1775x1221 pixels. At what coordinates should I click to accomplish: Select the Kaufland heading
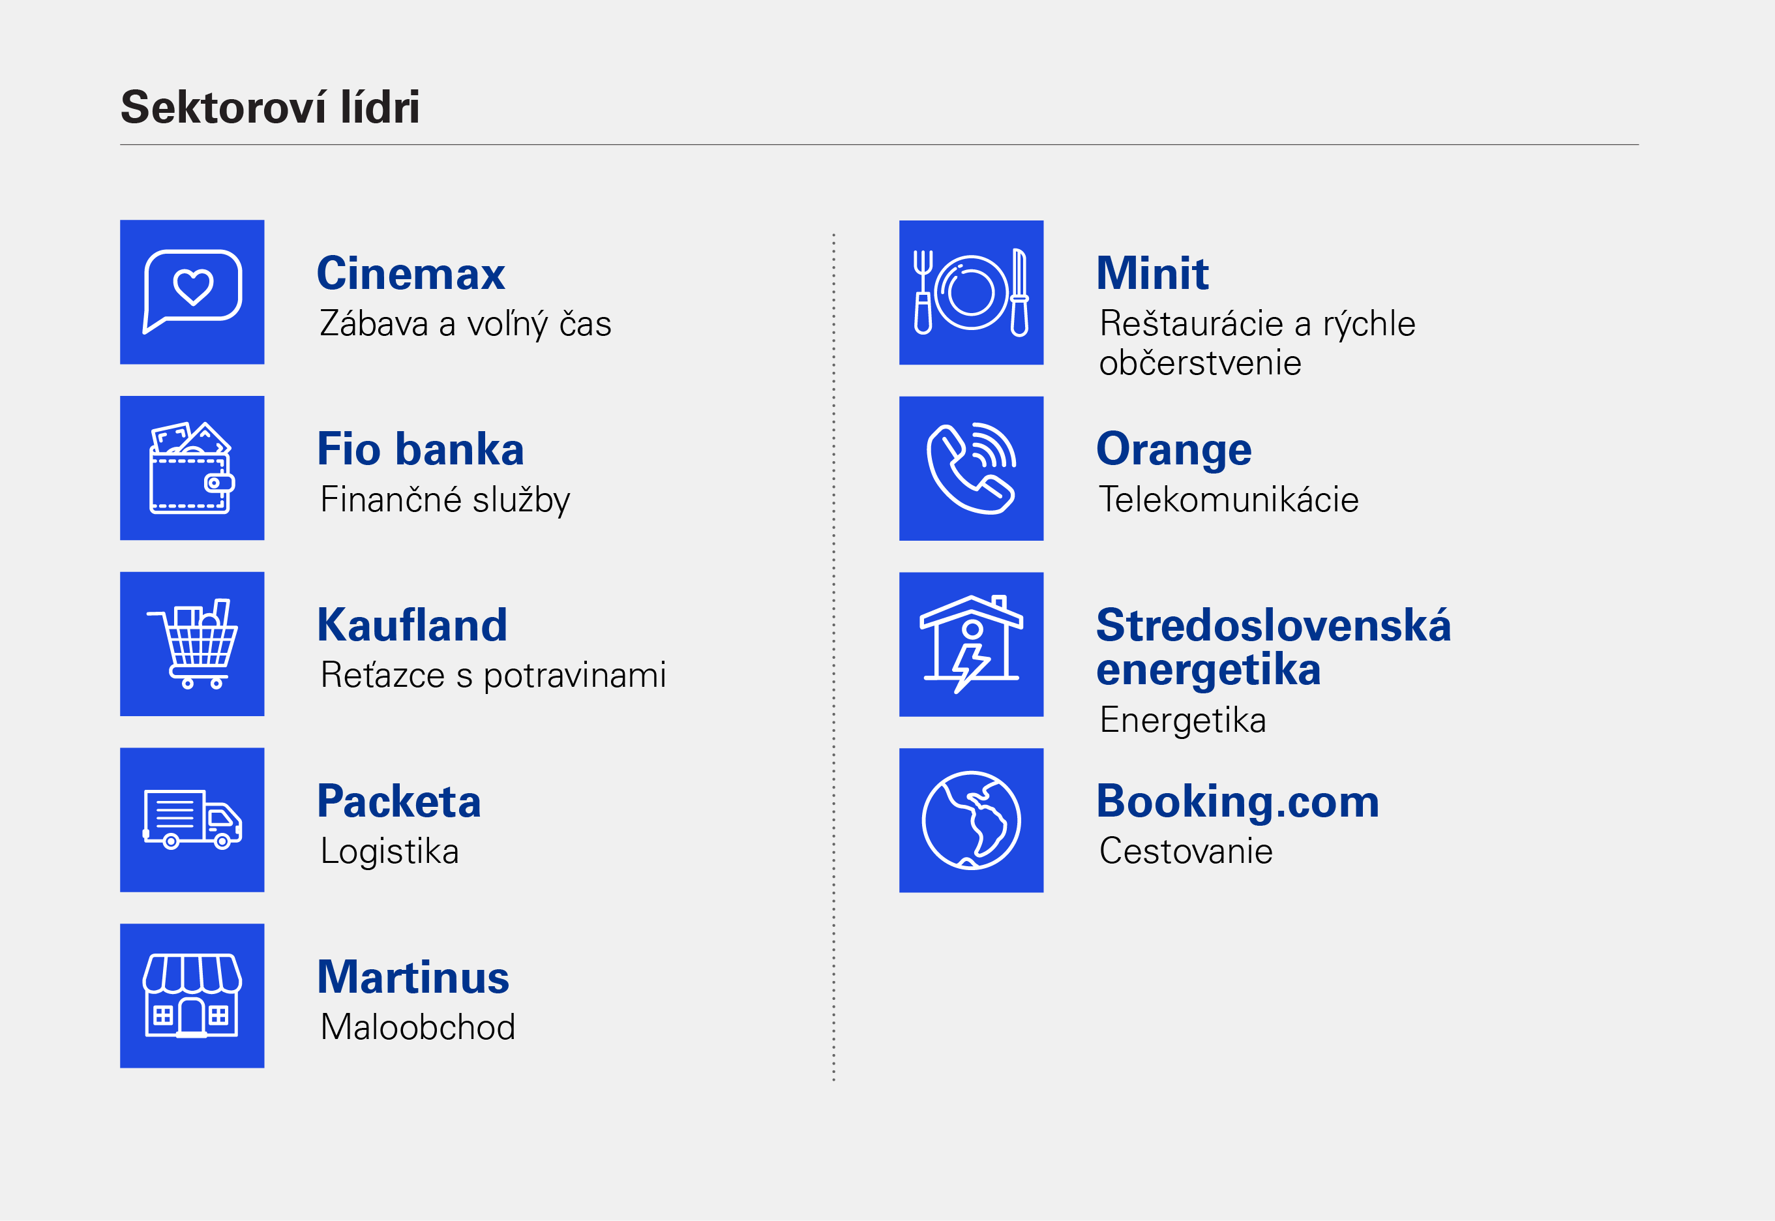click(x=412, y=625)
